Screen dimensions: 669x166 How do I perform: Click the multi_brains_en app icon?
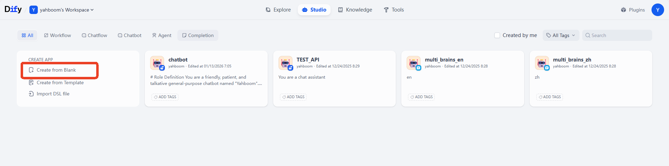[414, 63]
